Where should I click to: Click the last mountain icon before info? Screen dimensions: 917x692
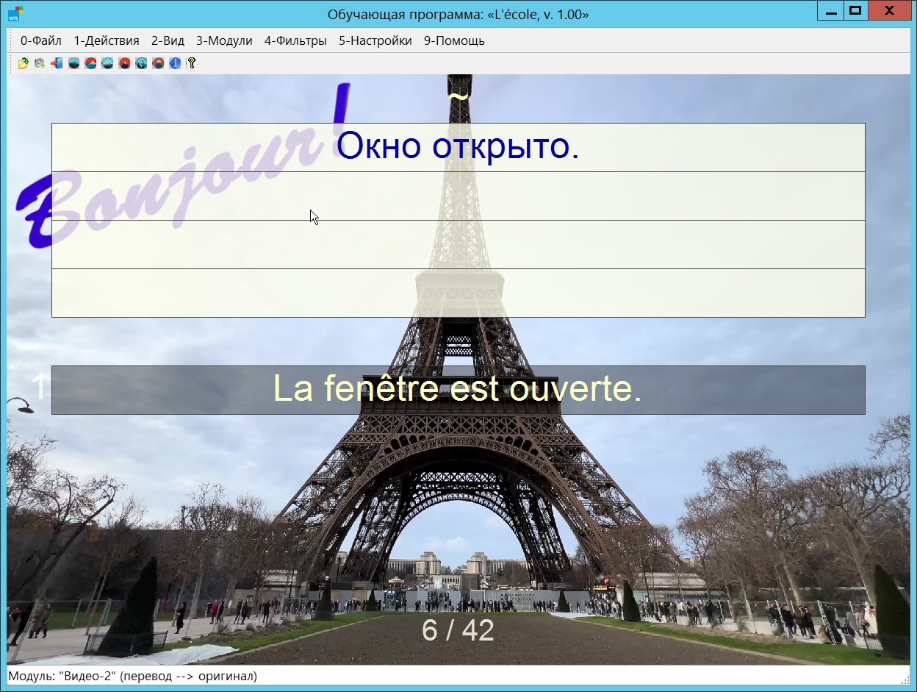coord(158,64)
